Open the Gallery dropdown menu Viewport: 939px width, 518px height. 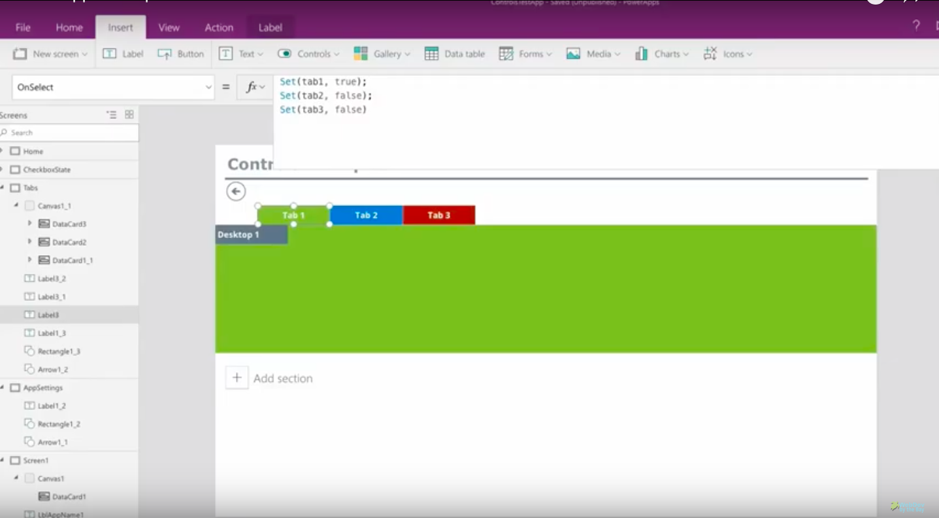[x=382, y=54]
